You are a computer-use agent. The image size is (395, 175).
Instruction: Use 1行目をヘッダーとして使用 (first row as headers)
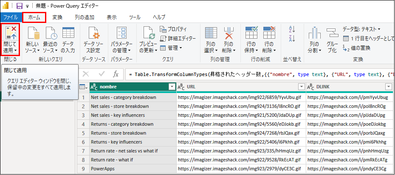(x=369, y=39)
